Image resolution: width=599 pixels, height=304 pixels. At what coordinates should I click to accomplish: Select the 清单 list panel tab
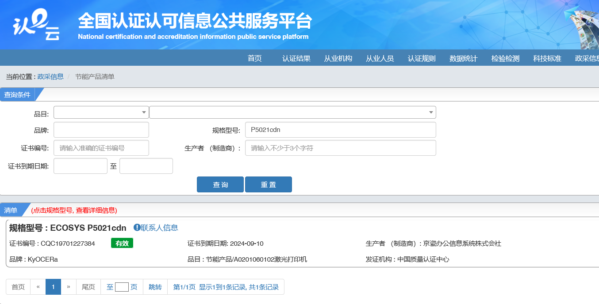[x=11, y=210]
